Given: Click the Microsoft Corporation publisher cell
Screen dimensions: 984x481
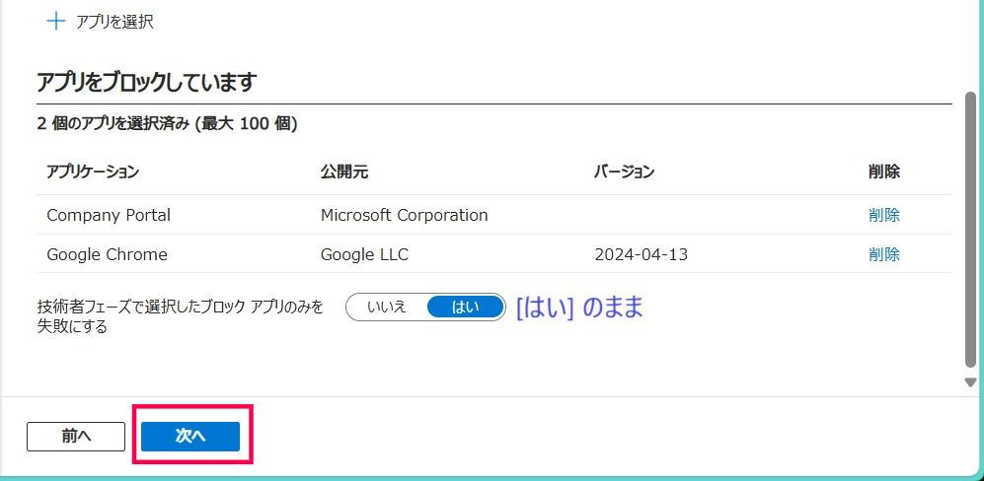Looking at the screenshot, I should (x=404, y=215).
